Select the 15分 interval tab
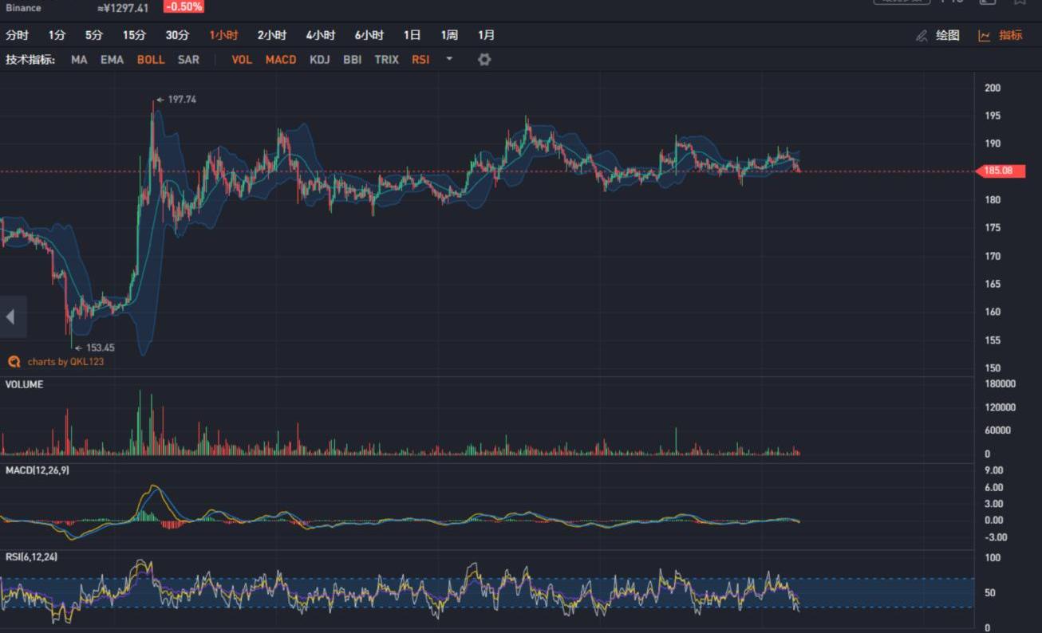The image size is (1042, 633). [x=134, y=35]
